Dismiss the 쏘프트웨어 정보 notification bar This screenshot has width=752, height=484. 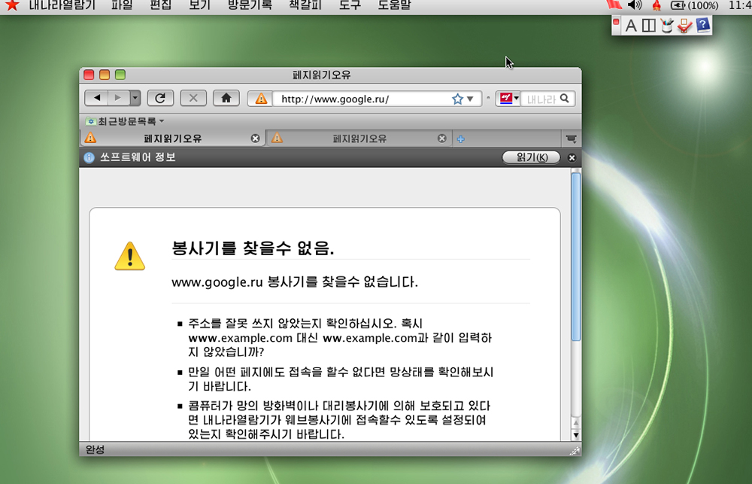572,157
